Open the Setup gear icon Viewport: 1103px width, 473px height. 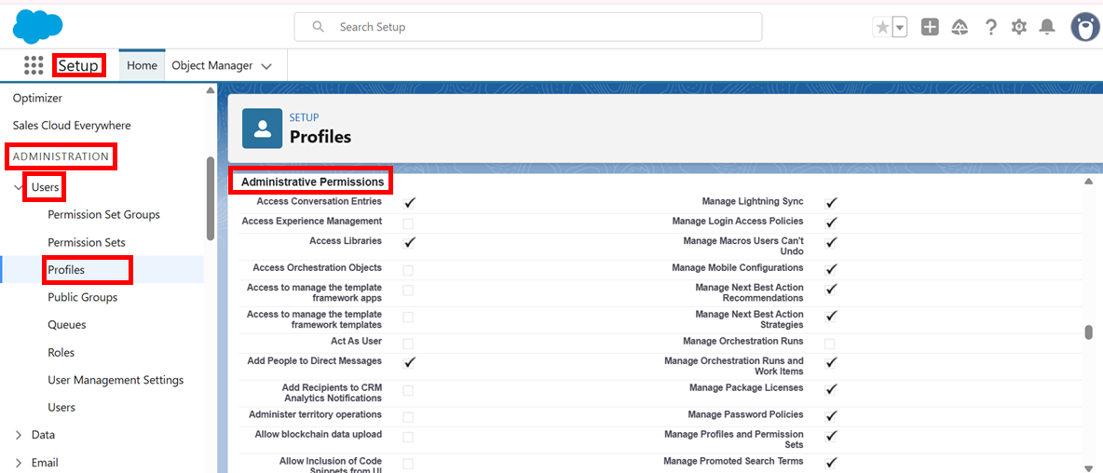tap(1018, 27)
